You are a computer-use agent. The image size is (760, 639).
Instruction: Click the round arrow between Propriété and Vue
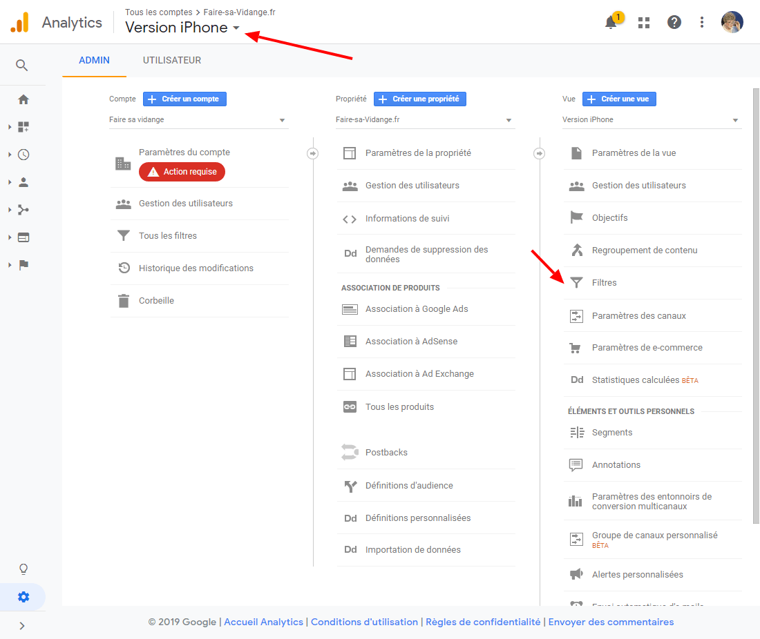pos(539,153)
